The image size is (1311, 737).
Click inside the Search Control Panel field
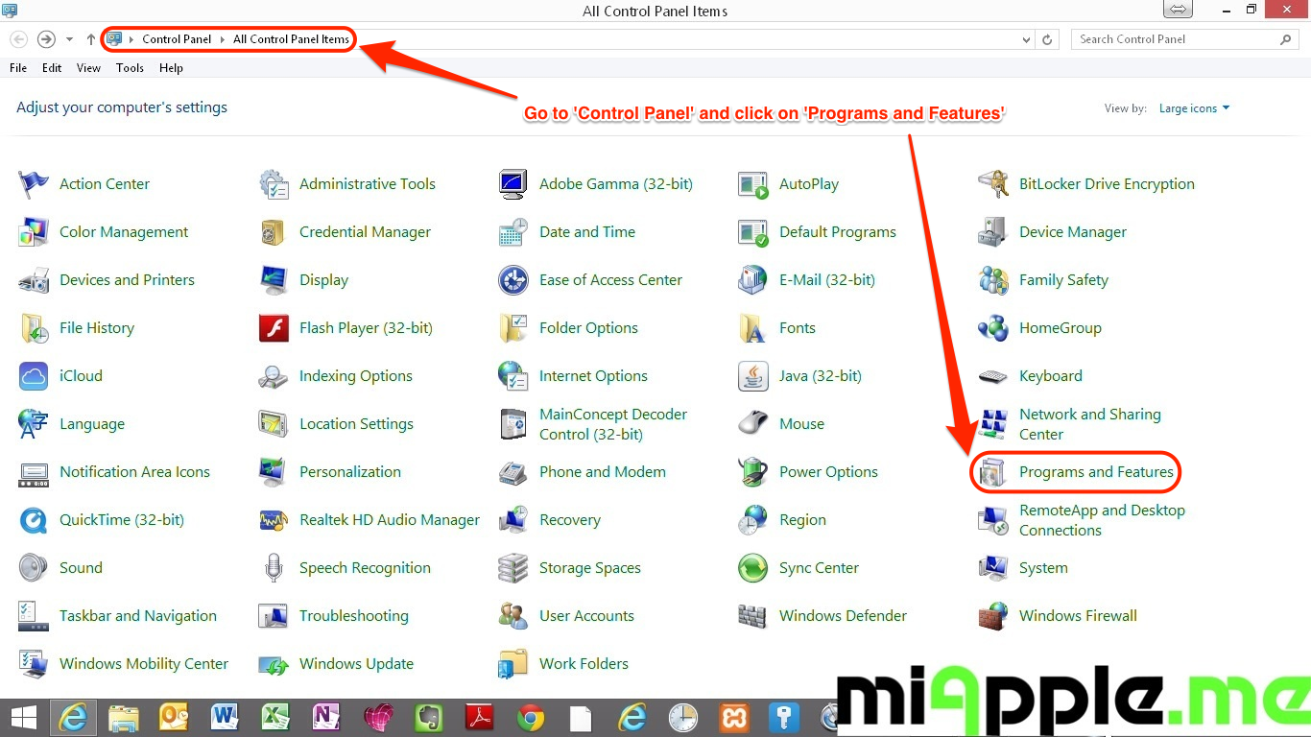pyautogui.click(x=1176, y=39)
